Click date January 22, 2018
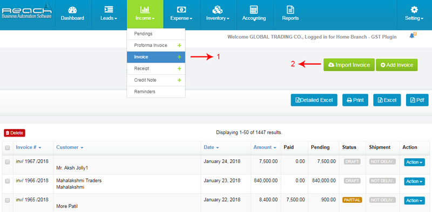Image resolution: width=432 pixels, height=212 pixels. [222, 200]
